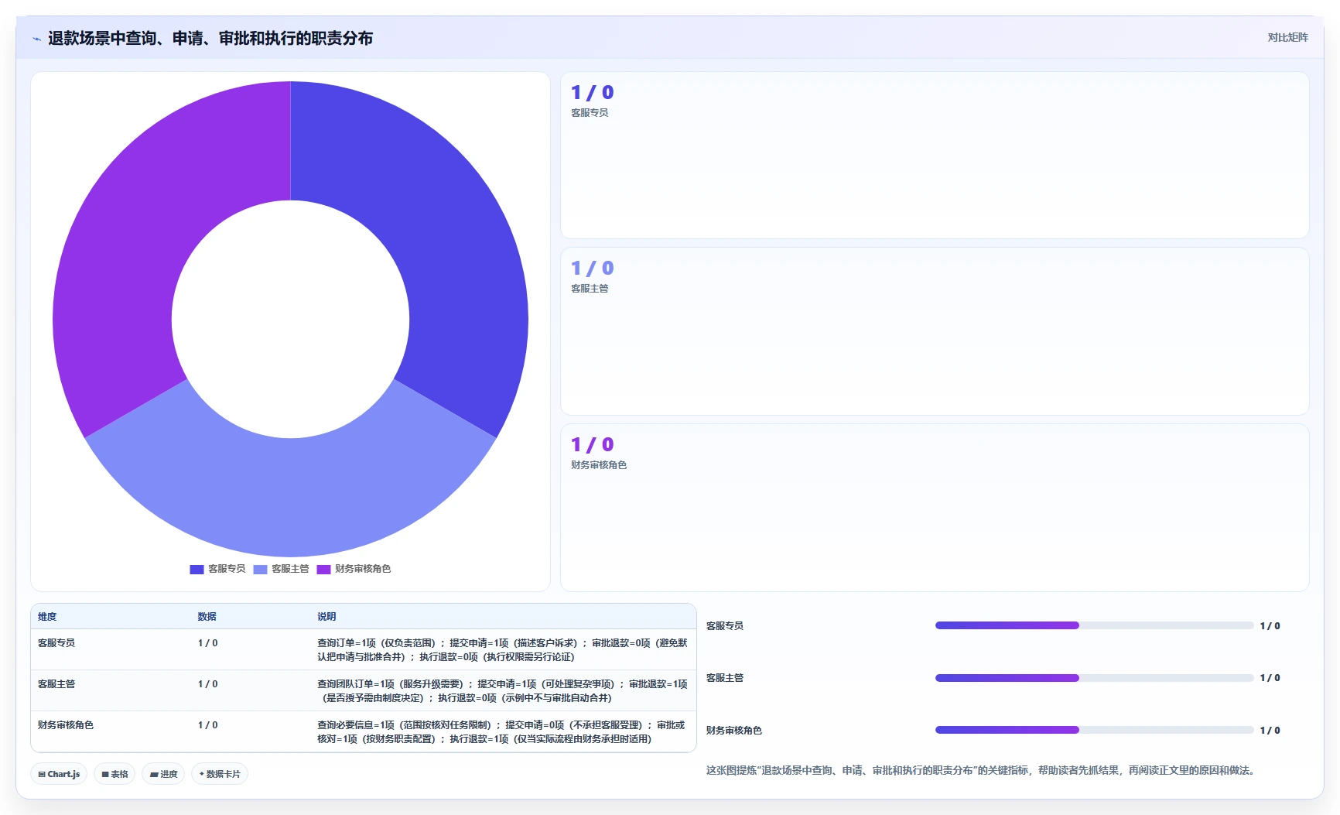The width and height of the screenshot is (1340, 815).
Task: Click the description starting 查询订单=1项
Action: tap(502, 650)
